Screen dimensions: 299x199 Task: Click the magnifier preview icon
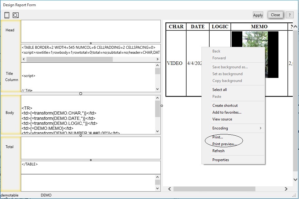click(16, 15)
